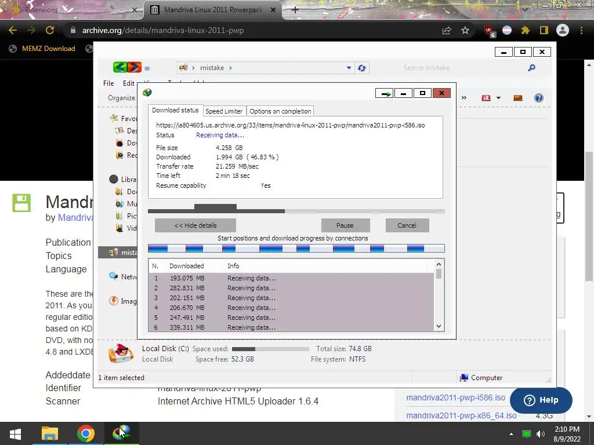Bookmark this page with star icon
Screen dimensions: 594x445
[x=465, y=30]
